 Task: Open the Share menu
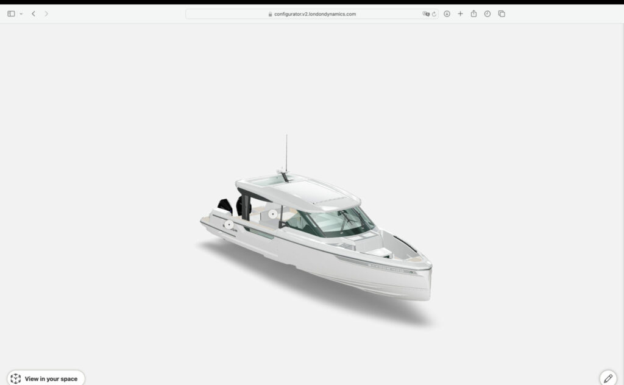click(473, 13)
